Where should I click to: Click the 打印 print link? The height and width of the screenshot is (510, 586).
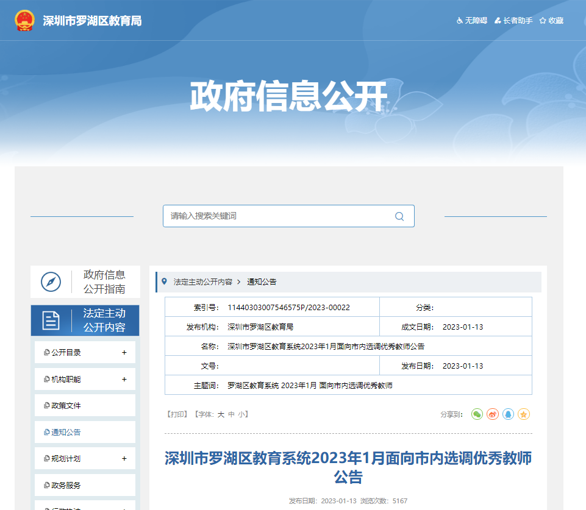click(177, 414)
